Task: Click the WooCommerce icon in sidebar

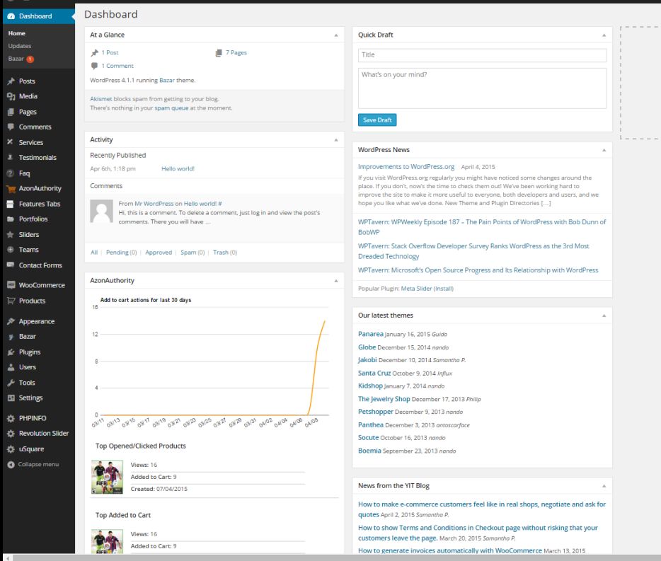Action: point(11,285)
